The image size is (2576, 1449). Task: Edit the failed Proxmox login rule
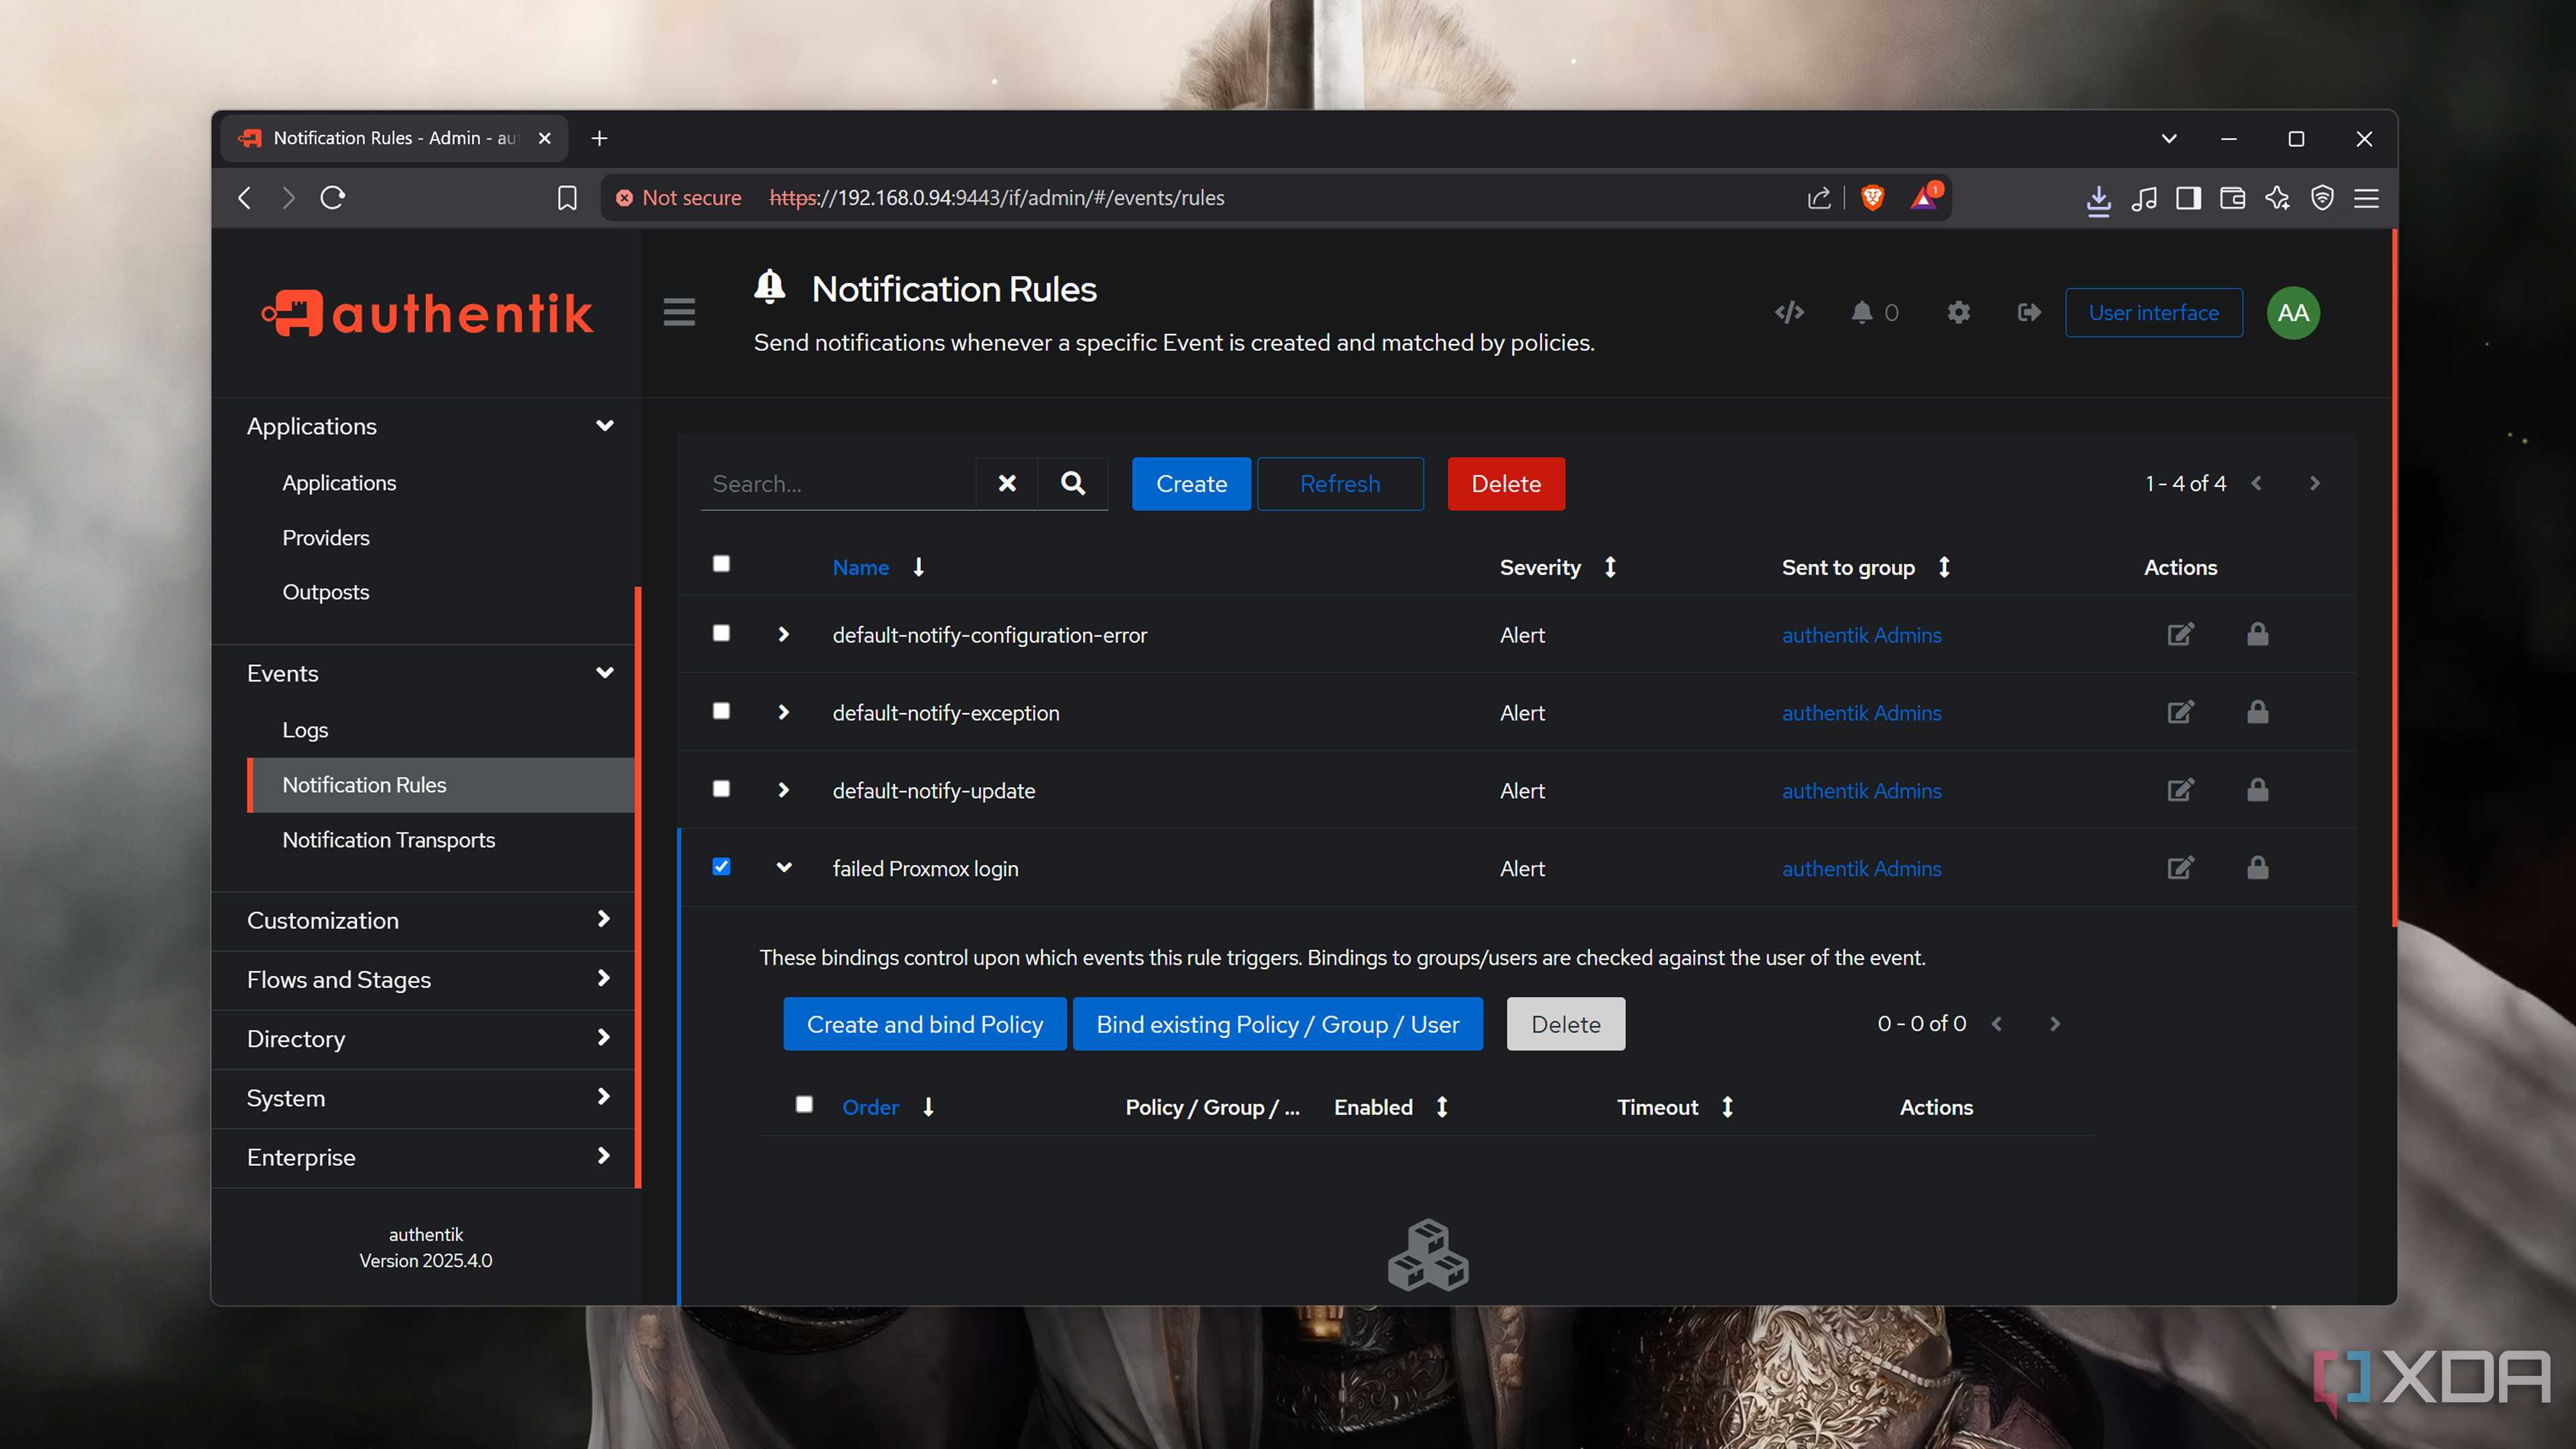(2181, 868)
